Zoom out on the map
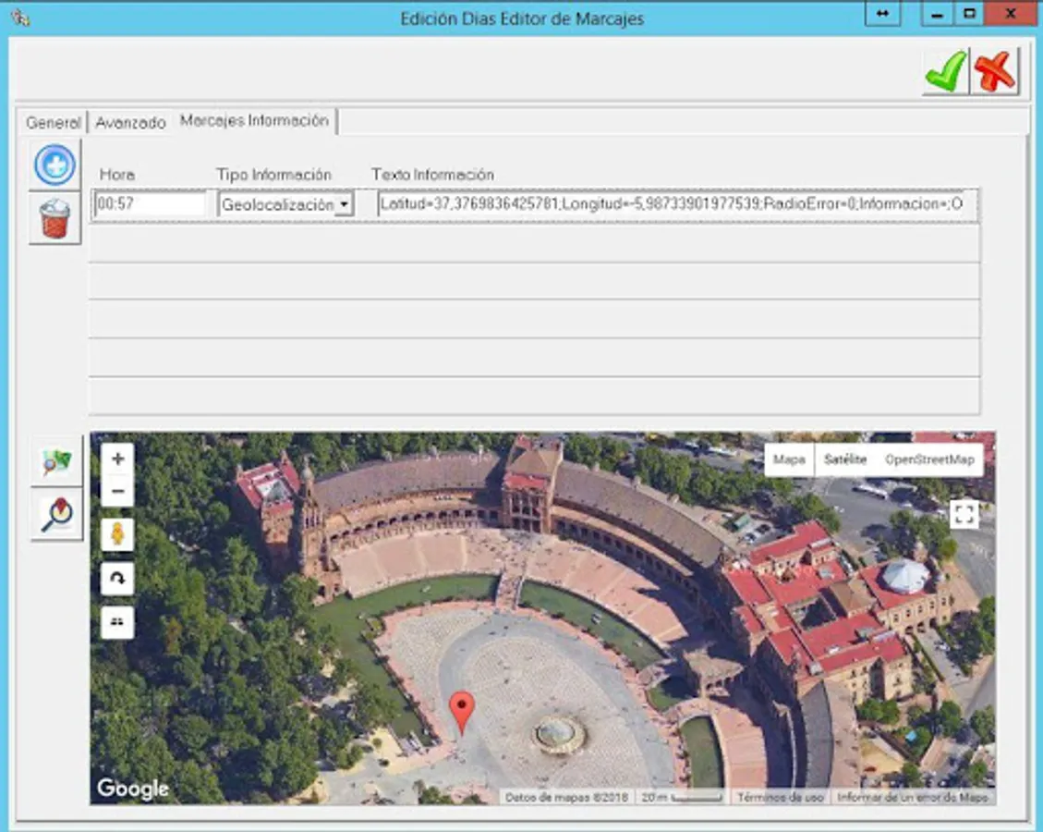1043x832 pixels. point(117,491)
